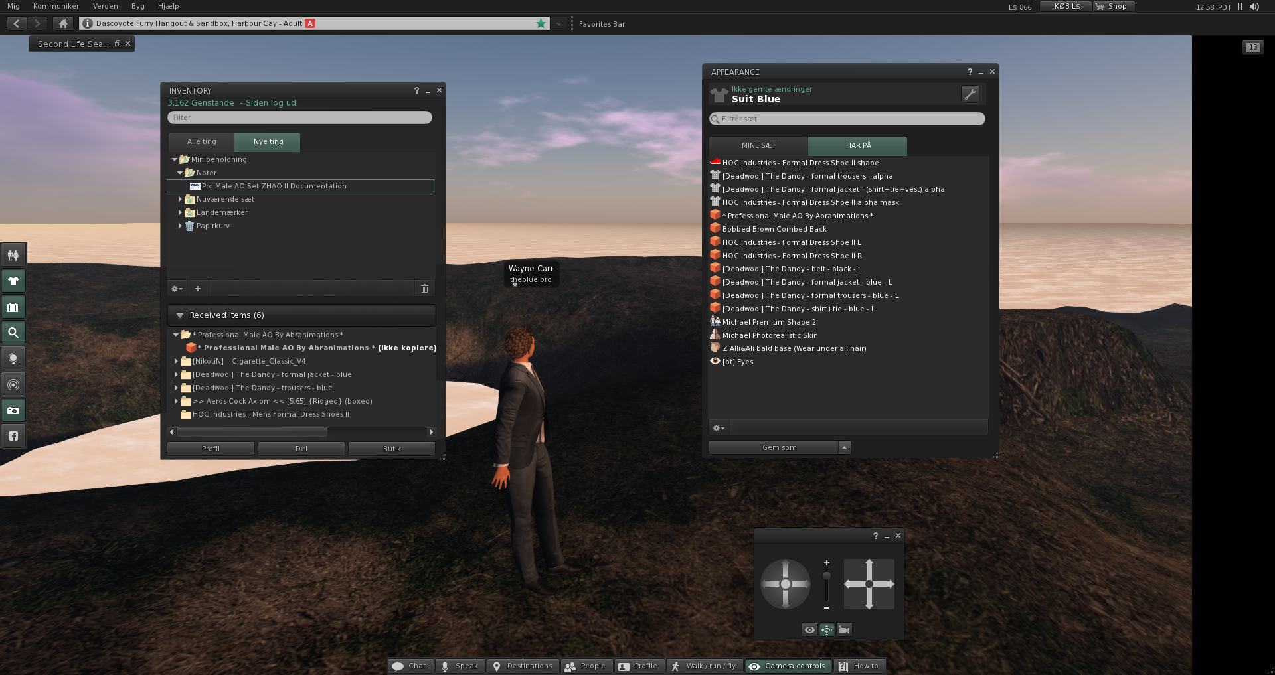Tear off the Second Life Search tab
The height and width of the screenshot is (675, 1275).
[x=117, y=44]
